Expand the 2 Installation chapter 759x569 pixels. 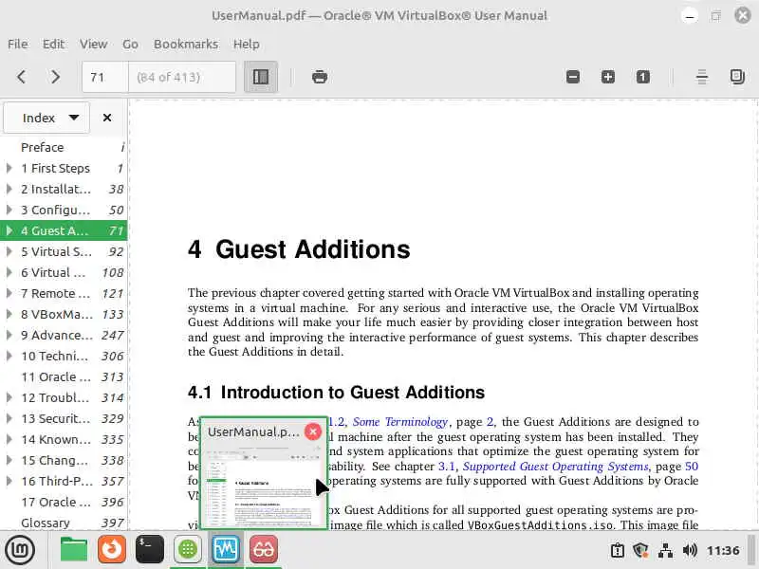coord(9,189)
